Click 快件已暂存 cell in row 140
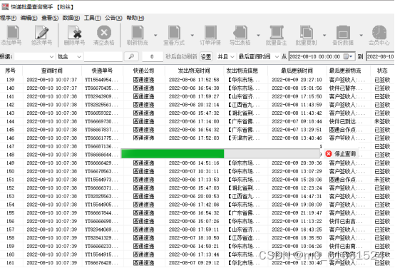395x268 pixels. (x=346, y=88)
